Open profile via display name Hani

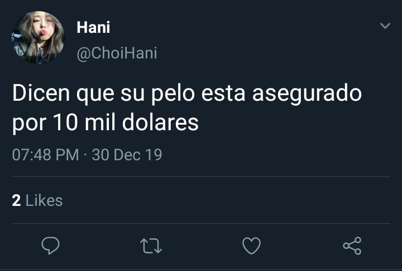pyautogui.click(x=93, y=27)
